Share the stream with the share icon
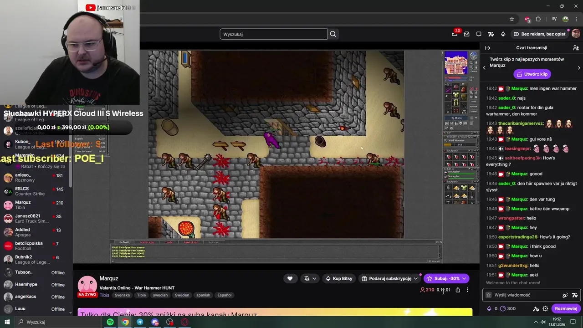 [458, 290]
